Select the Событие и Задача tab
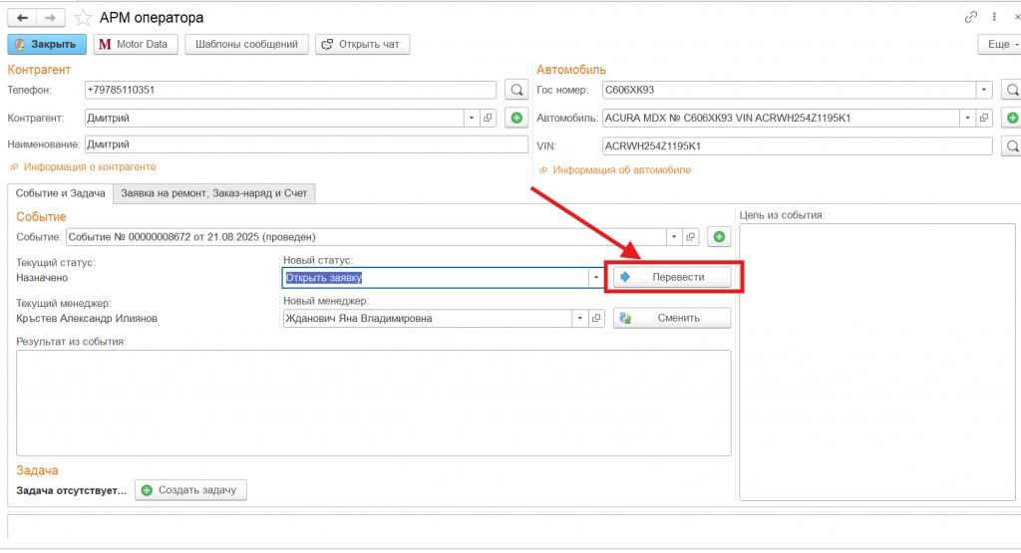This screenshot has width=1021, height=553. [61, 193]
